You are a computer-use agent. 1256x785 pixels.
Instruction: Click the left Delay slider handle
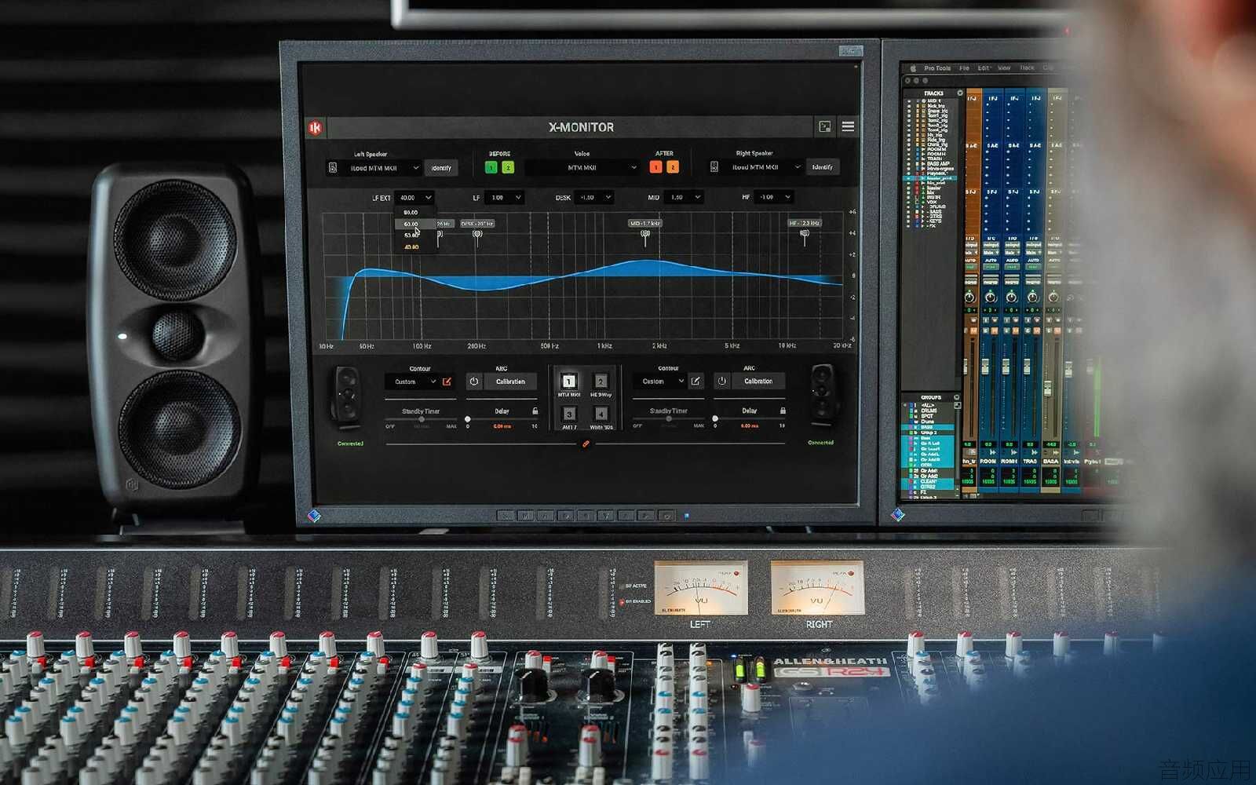468,419
